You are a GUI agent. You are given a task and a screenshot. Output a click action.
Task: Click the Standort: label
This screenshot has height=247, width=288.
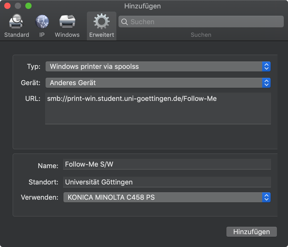point(43,182)
